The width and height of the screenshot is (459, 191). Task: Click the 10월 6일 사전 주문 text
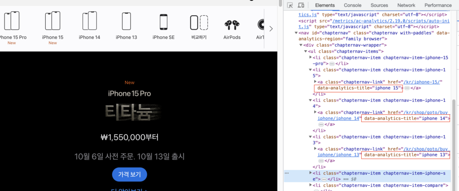tap(104, 157)
